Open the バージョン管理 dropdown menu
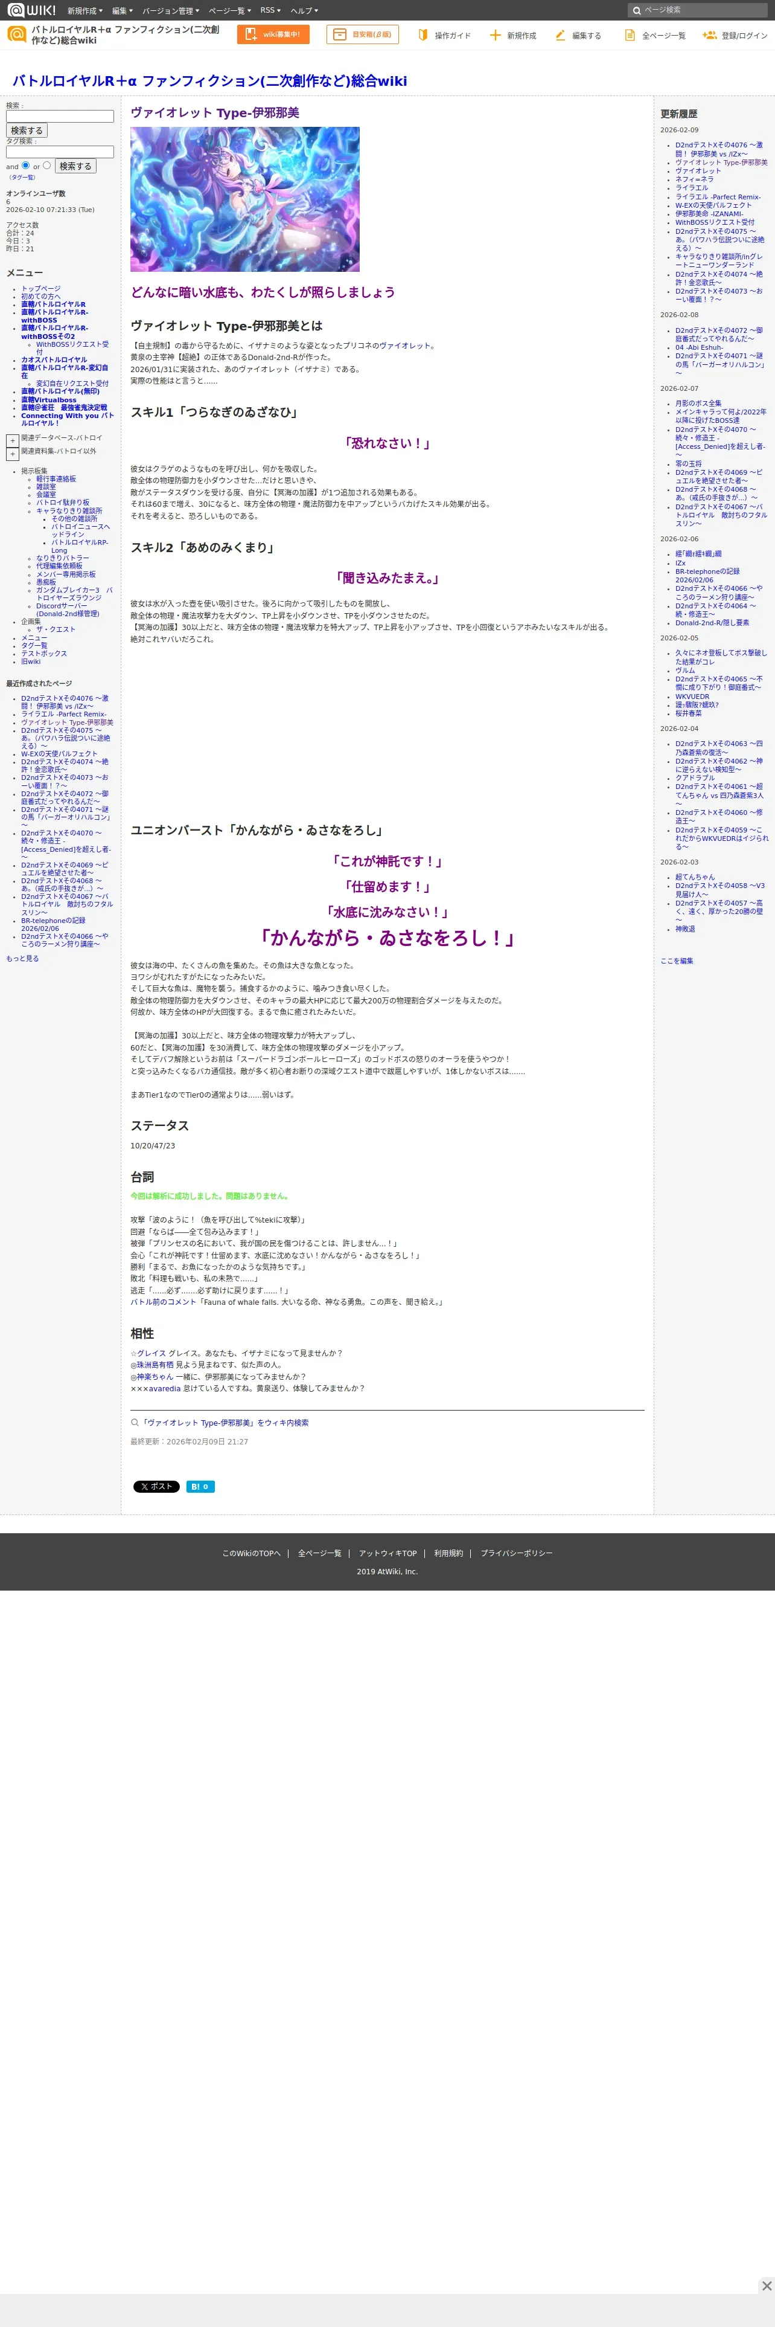Viewport: 775px width, 2327px height. (171, 11)
